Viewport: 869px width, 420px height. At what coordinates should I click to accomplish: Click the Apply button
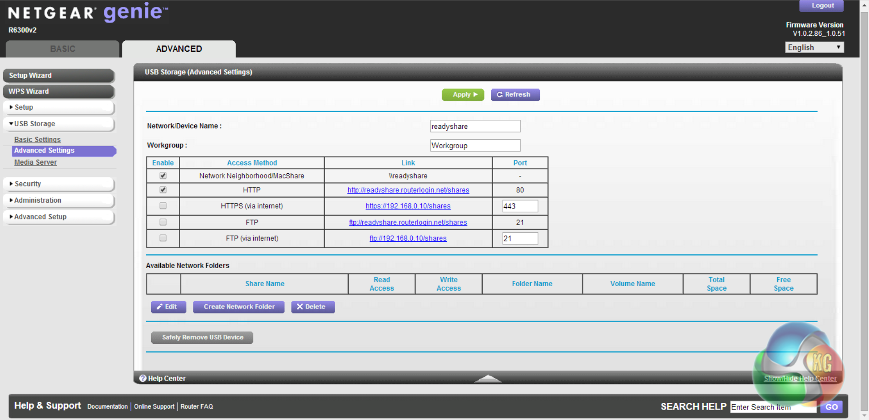463,95
